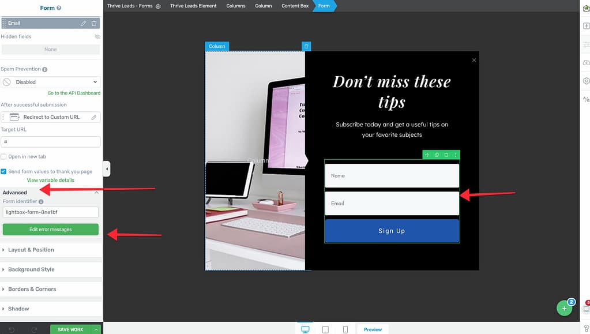Toggle hidden fields visibility eye icon
This screenshot has width=590, height=334.
(97, 37)
